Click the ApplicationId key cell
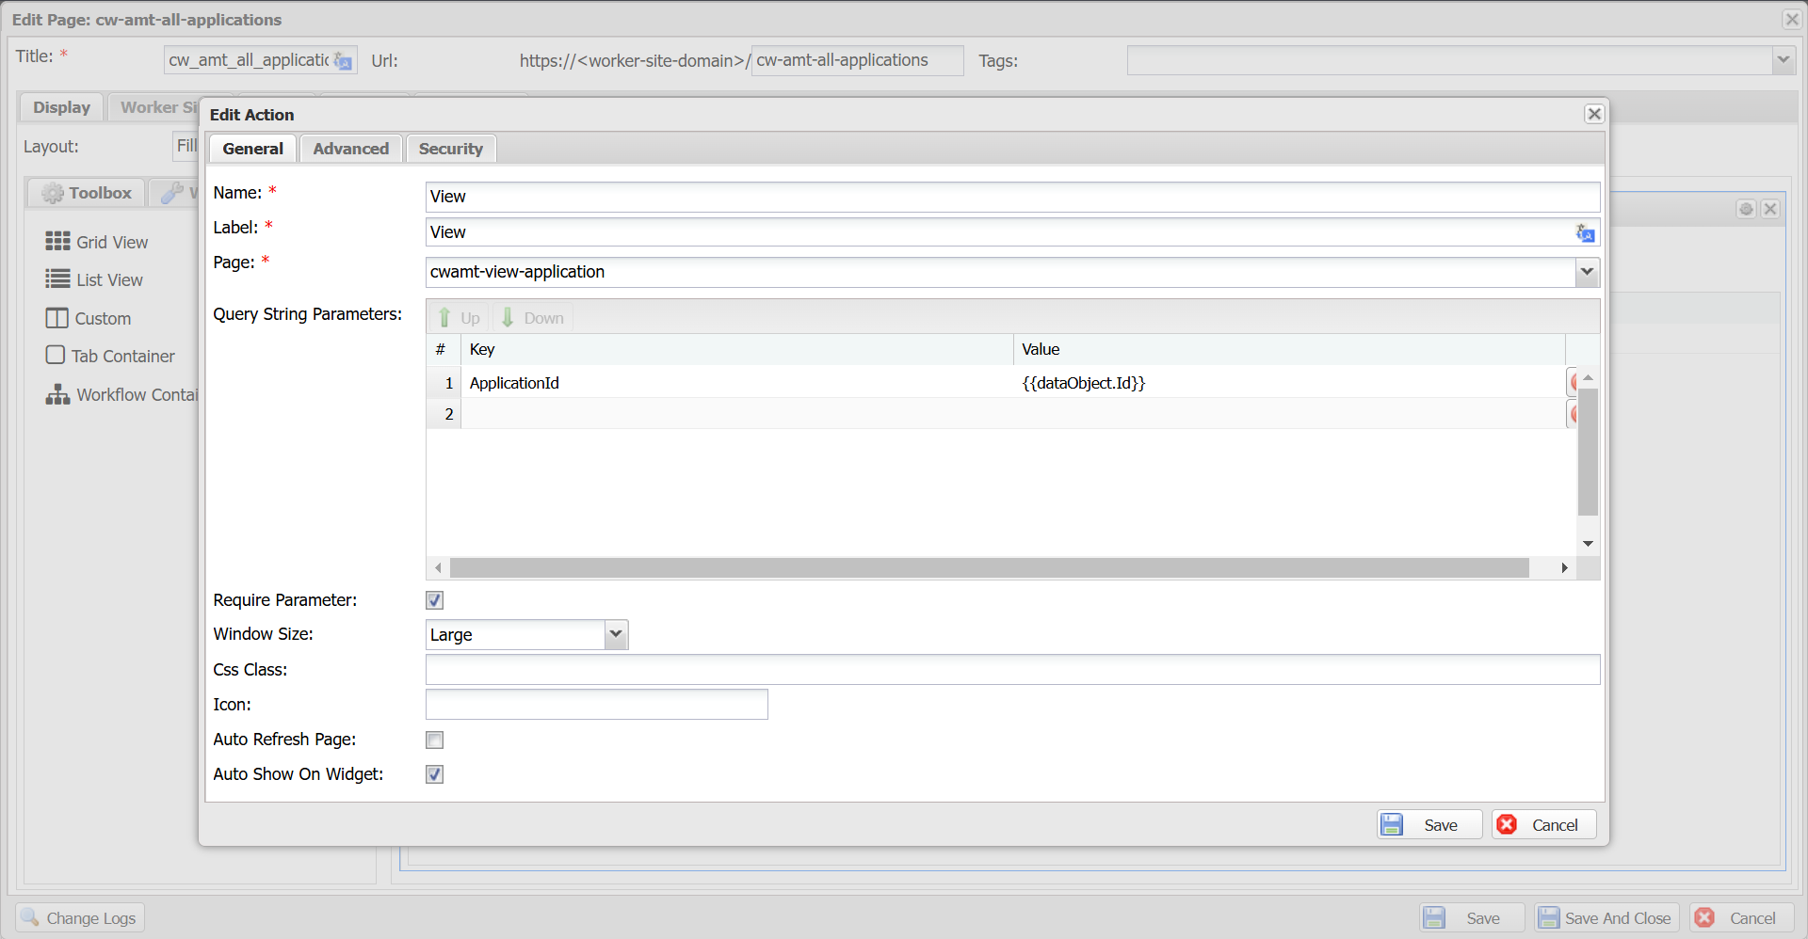1808x939 pixels. (x=736, y=383)
